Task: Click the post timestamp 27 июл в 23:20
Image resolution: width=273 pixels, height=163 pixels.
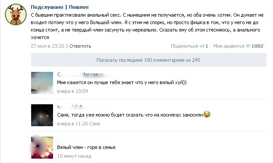Action: pyautogui.click(x=47, y=46)
